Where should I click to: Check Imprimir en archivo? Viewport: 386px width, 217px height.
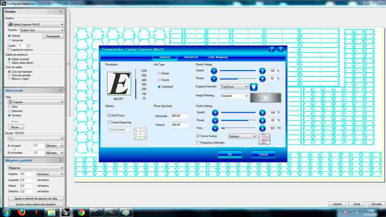tap(9, 50)
